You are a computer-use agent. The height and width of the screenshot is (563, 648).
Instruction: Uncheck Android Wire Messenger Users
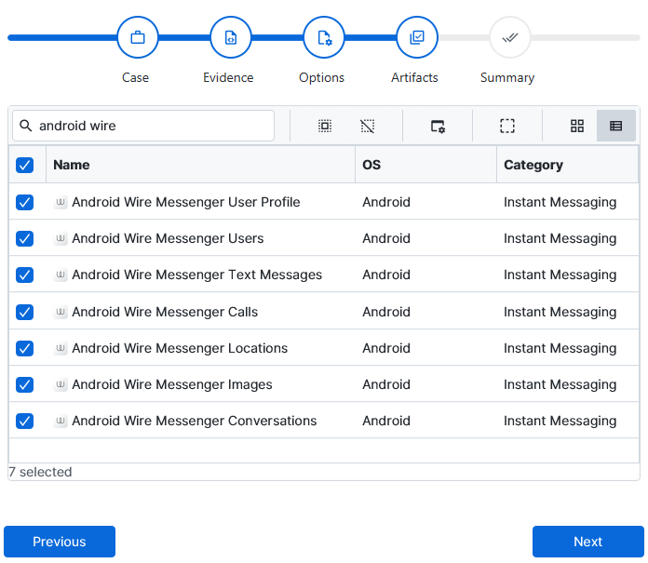[x=25, y=239]
